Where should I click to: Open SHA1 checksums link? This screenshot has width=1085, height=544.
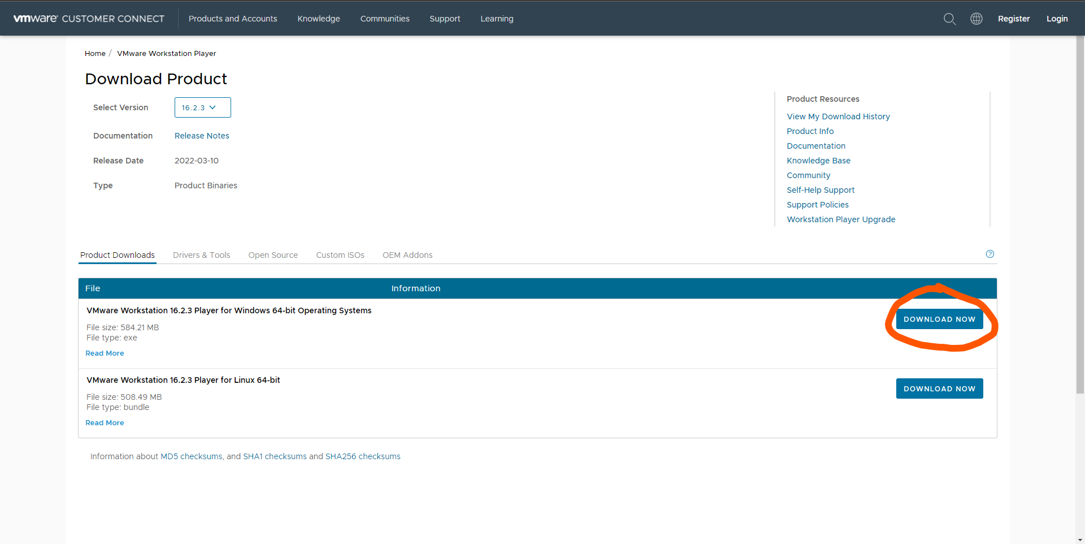[275, 456]
